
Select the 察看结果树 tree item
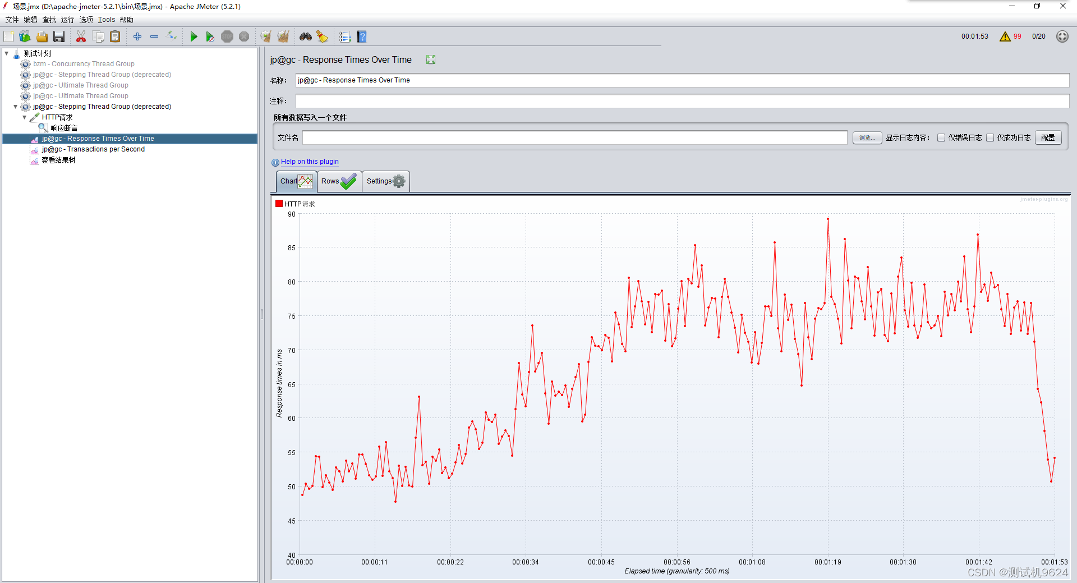coord(58,160)
